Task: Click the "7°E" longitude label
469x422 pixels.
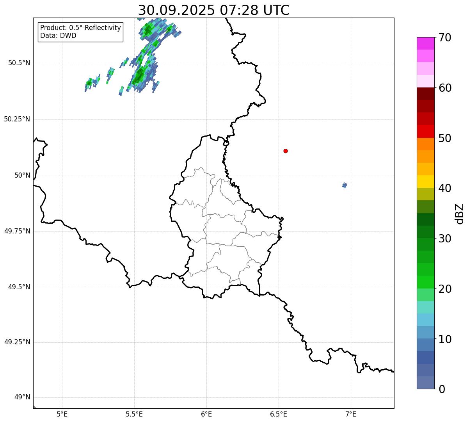Action: click(351, 414)
